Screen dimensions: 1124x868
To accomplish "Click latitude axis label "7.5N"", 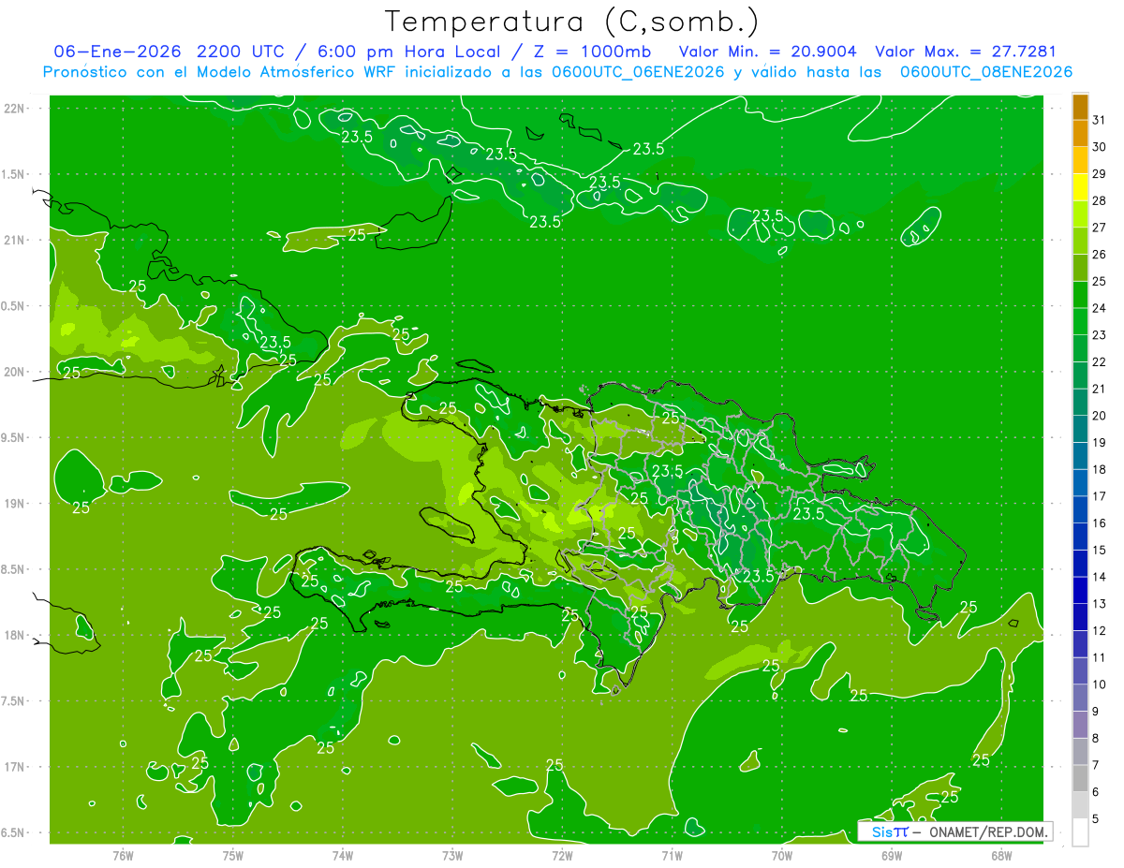I will click(x=14, y=700).
